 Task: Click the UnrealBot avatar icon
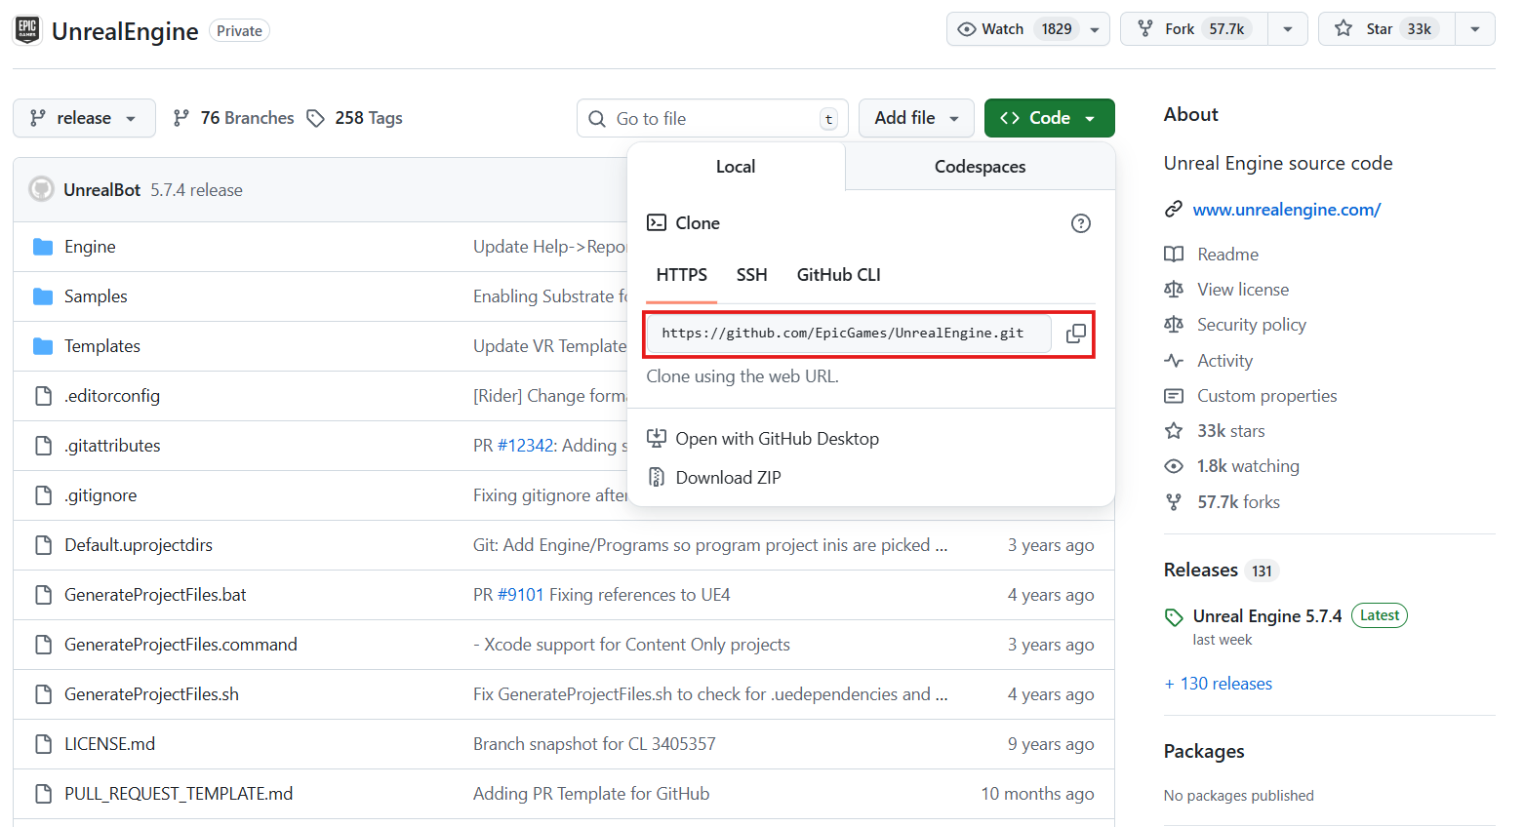[41, 189]
